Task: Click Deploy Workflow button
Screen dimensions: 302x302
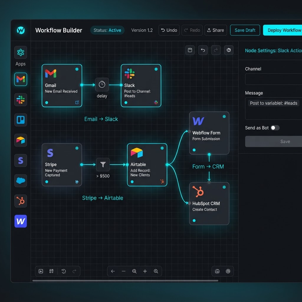Action: (283, 30)
